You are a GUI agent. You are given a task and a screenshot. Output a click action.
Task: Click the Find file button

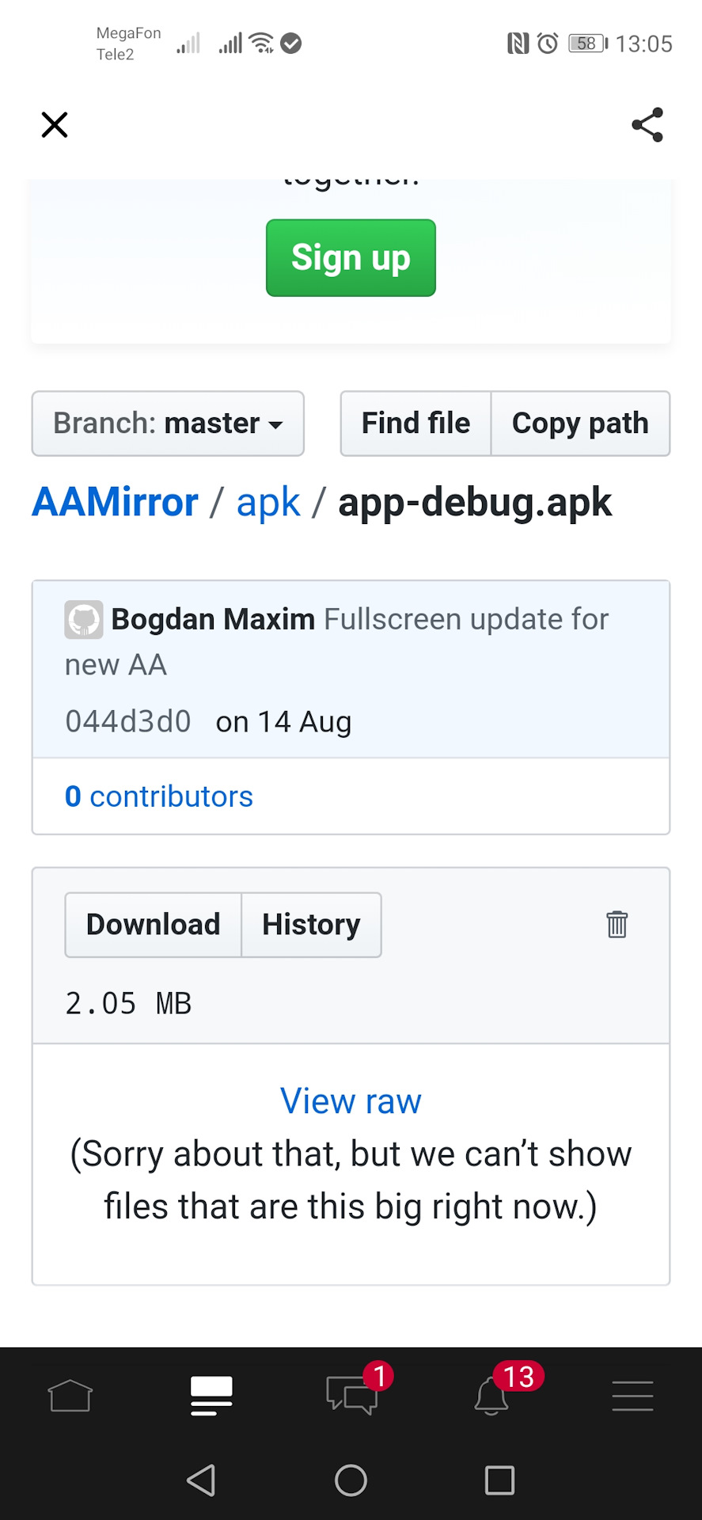pos(416,424)
